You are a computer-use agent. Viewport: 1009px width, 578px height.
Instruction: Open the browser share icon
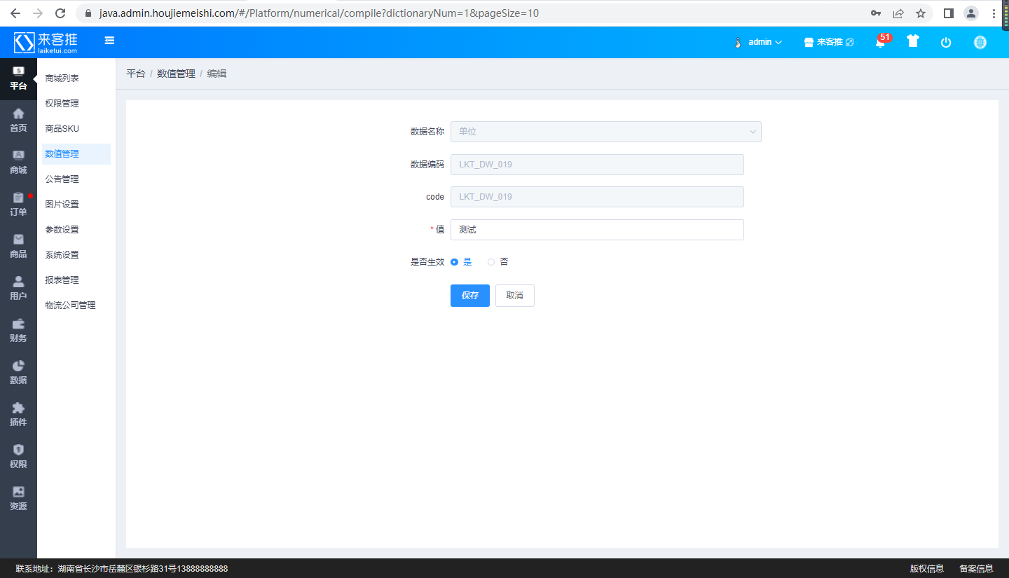(898, 13)
